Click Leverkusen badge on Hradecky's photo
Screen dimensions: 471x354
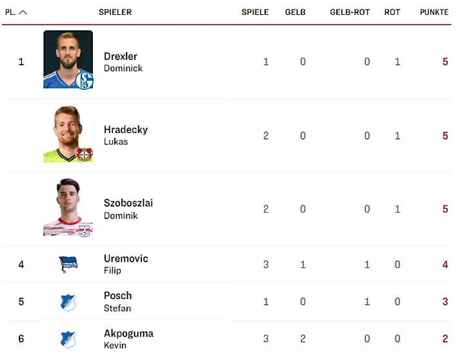(x=85, y=154)
